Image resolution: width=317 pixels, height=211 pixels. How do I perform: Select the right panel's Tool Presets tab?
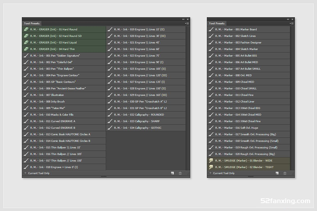[x=217, y=24]
